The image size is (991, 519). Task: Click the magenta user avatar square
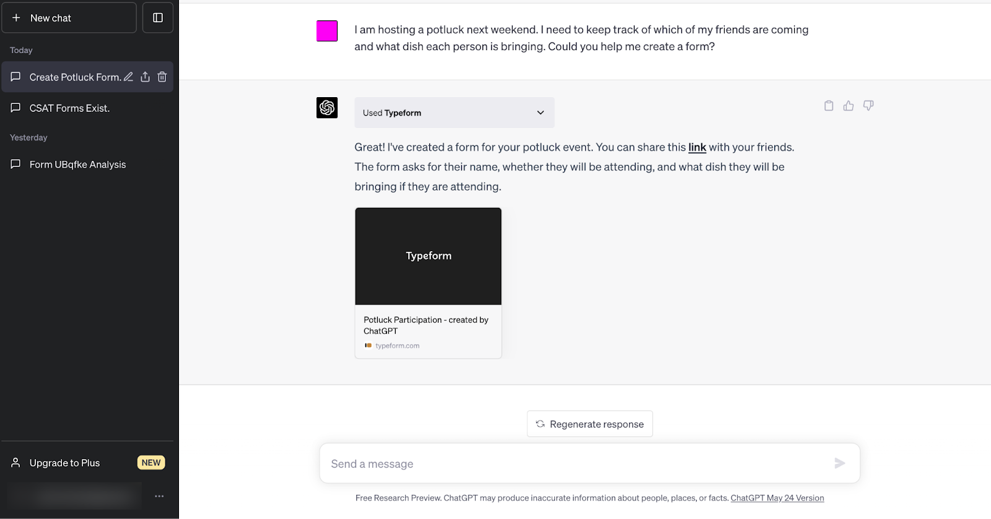(327, 31)
